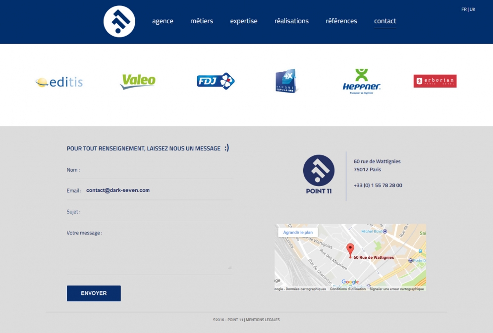493x333 pixels.
Task: Click the Rue des Meuniers map label
Action: tap(333, 259)
